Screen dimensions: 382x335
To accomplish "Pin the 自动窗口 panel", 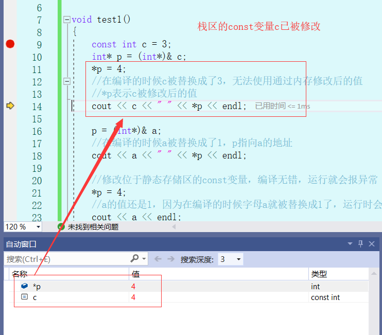I will click(x=360, y=244).
